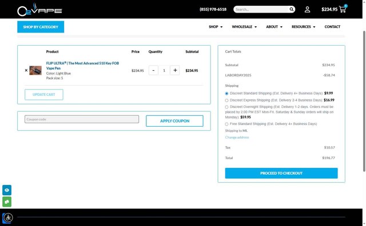Click the search magnifier icon

click(x=292, y=9)
